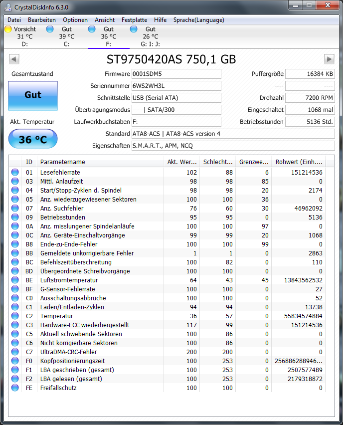Click the Rohwert column header

click(x=299, y=162)
